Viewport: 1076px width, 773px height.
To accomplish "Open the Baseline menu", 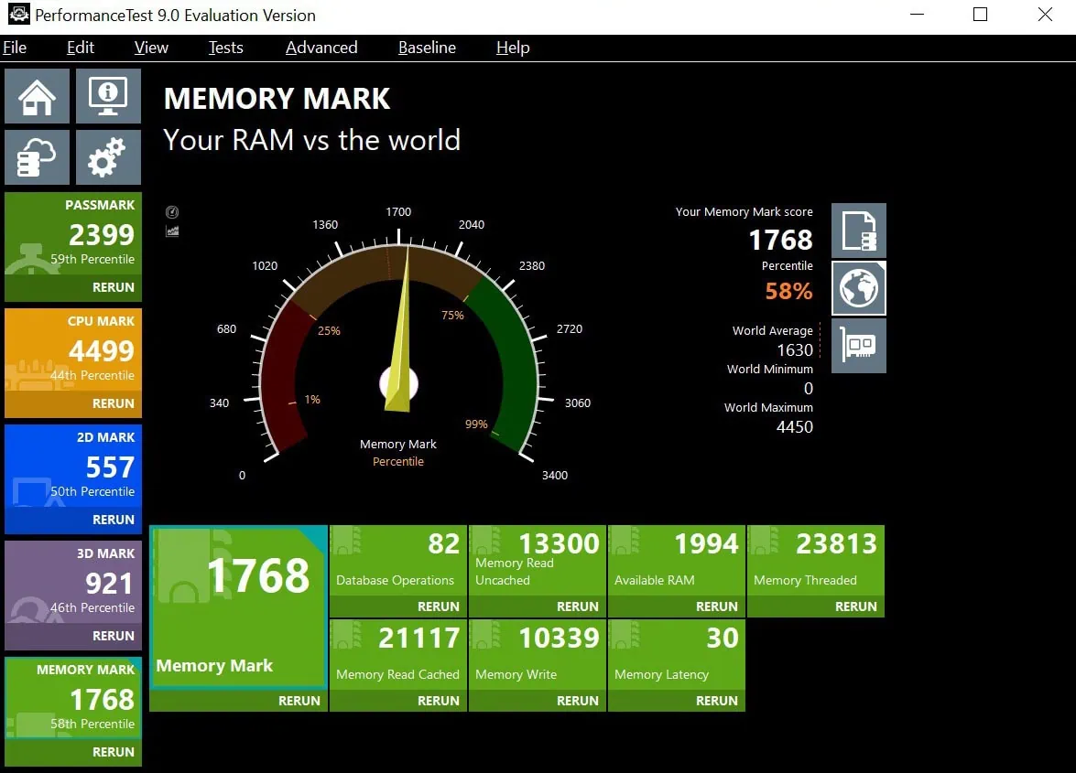I will click(x=427, y=48).
